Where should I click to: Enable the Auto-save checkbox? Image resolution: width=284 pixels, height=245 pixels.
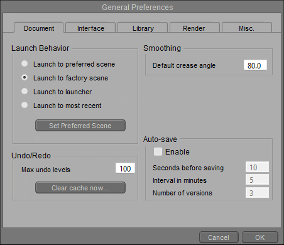click(x=158, y=151)
